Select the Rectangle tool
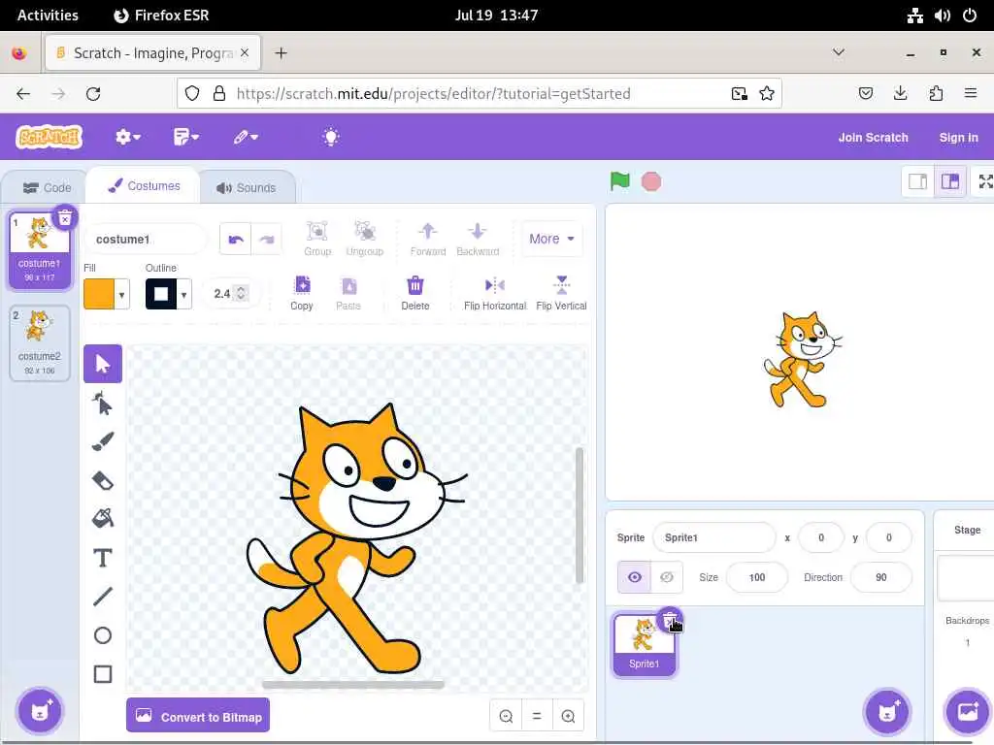 pyautogui.click(x=103, y=674)
